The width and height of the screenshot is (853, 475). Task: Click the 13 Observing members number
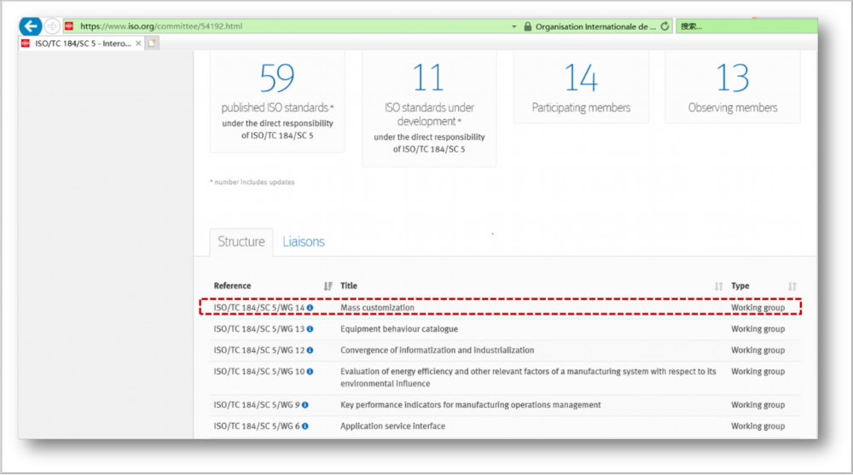[x=732, y=78]
